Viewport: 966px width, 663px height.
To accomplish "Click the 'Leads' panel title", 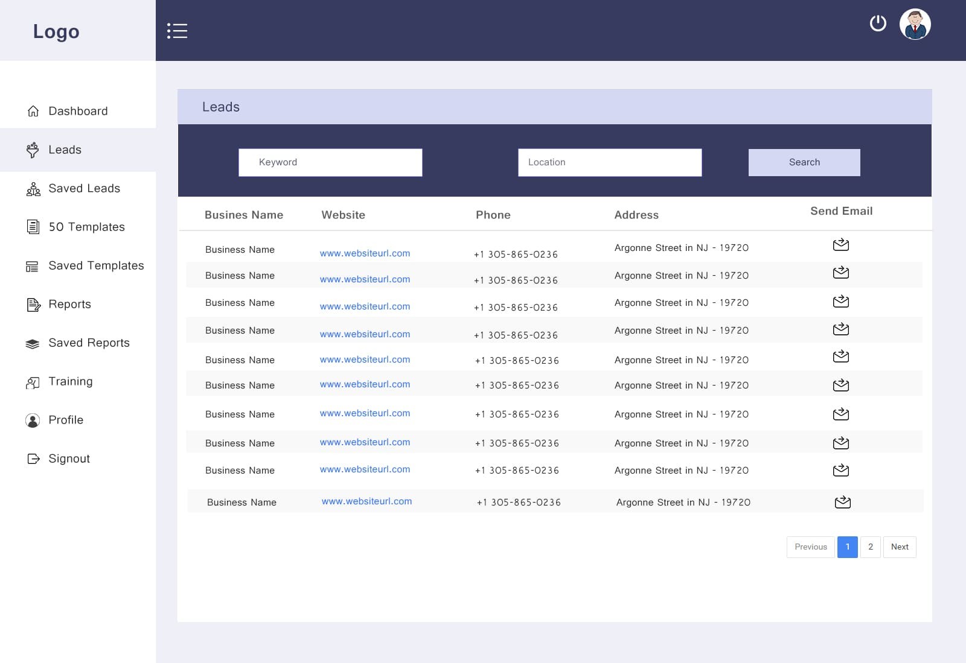I will pos(221,107).
